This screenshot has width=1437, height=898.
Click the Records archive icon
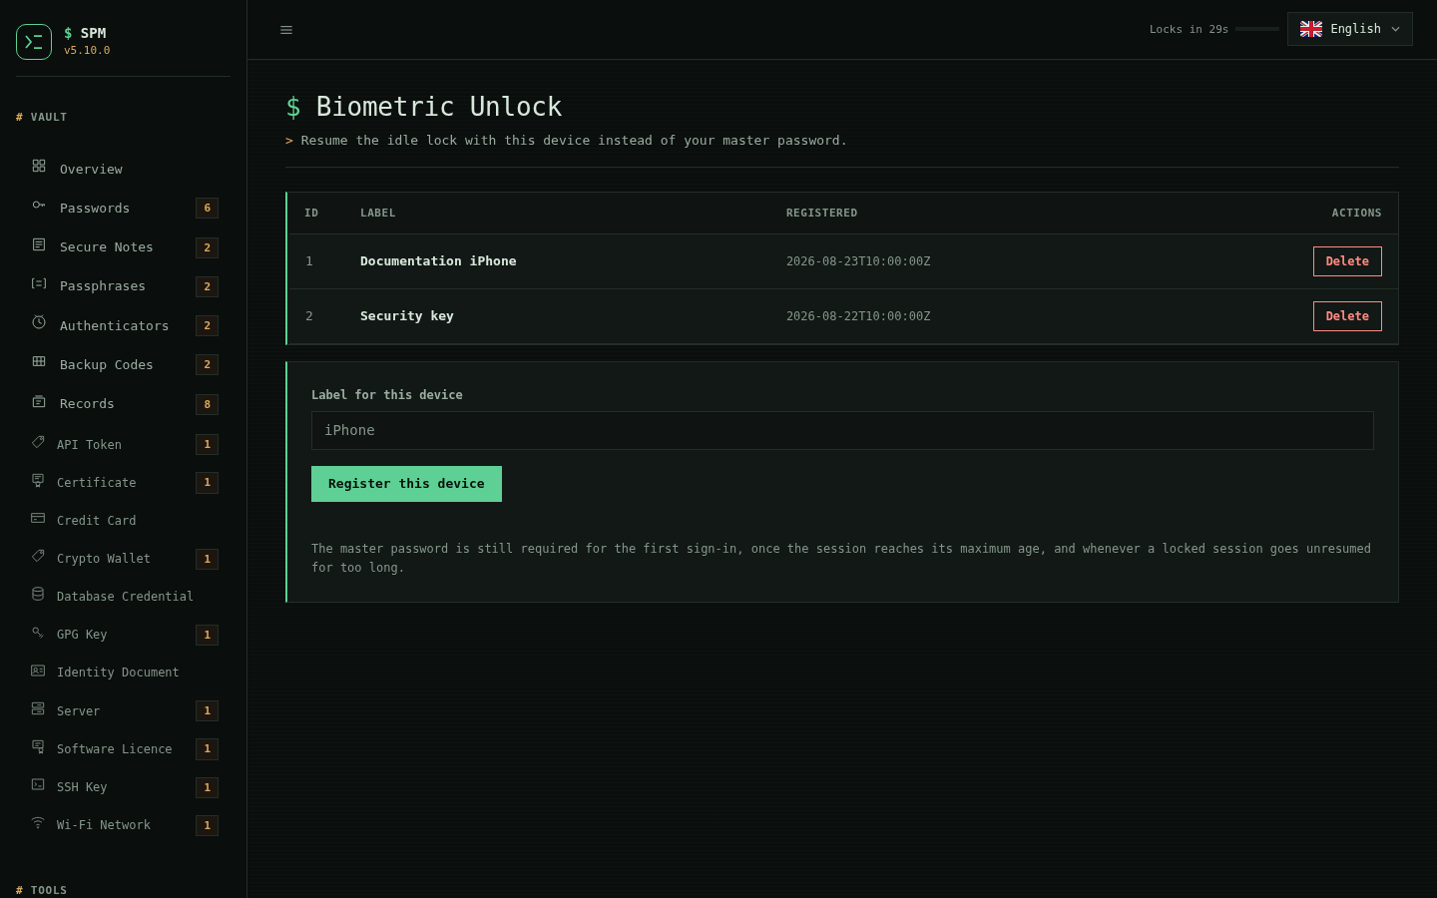tap(39, 401)
